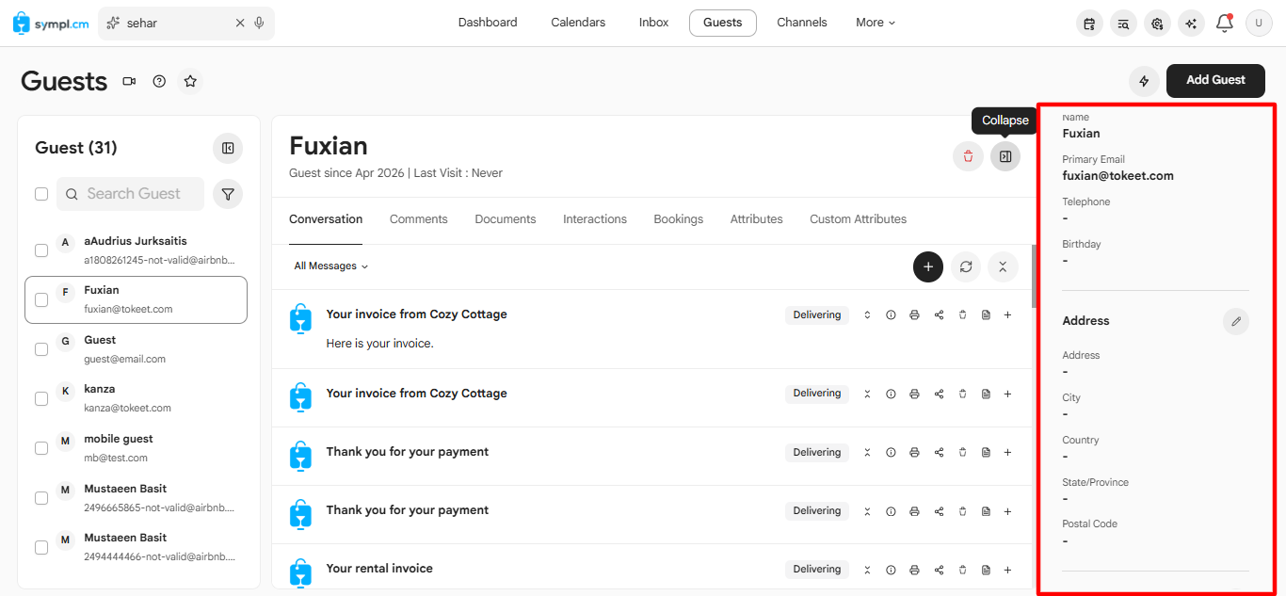This screenshot has height=596, width=1286.
Task: Check the box for mobile guest
Action: point(41,448)
